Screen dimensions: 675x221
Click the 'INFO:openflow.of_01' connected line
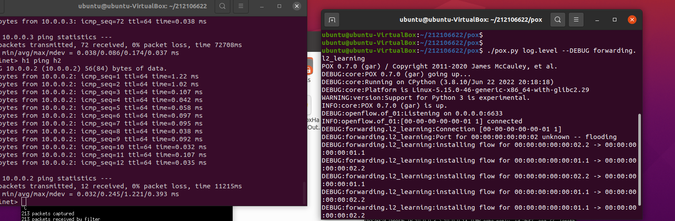[422, 121]
